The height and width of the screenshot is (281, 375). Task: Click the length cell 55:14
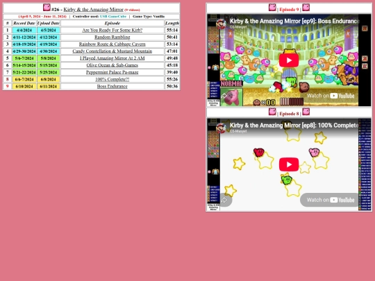pos(172,30)
